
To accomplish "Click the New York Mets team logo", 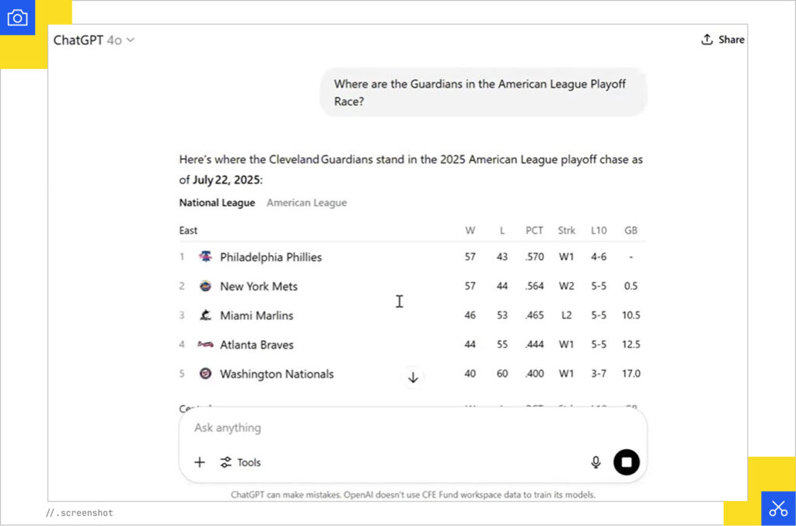I will pos(205,286).
